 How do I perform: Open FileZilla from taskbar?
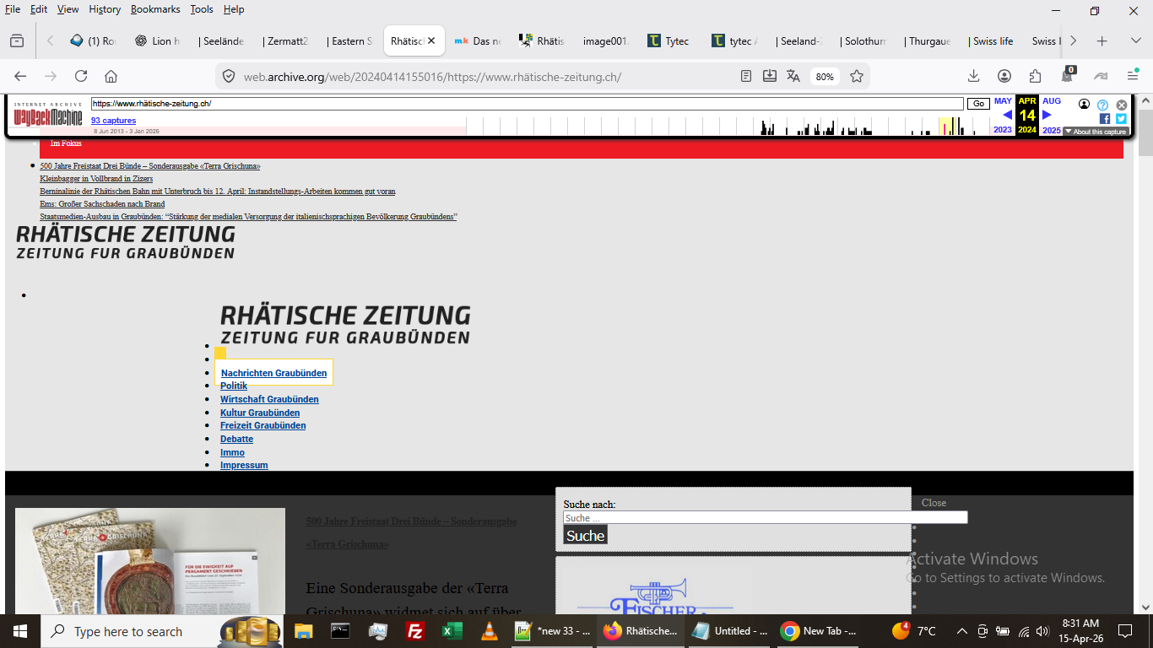414,631
